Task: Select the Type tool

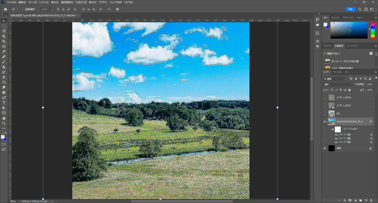Action: [4, 103]
